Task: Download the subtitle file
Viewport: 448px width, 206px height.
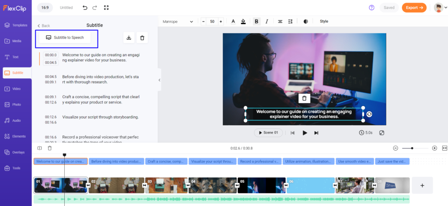Action: click(x=129, y=38)
